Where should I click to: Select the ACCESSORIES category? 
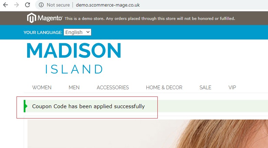(113, 88)
